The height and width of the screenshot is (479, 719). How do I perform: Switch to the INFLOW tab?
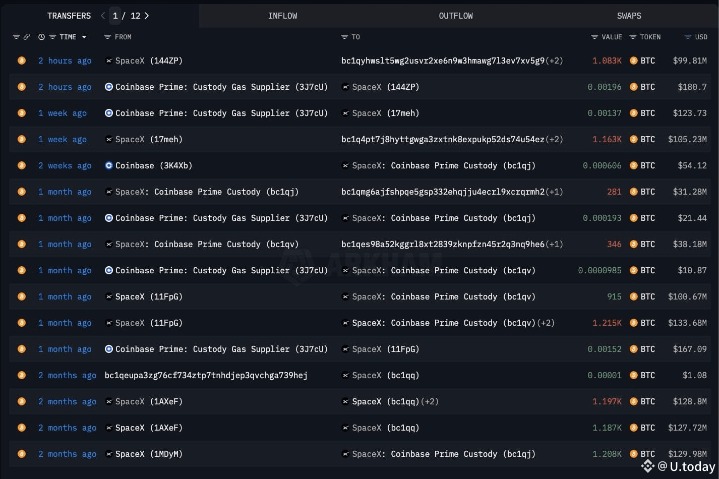(282, 16)
